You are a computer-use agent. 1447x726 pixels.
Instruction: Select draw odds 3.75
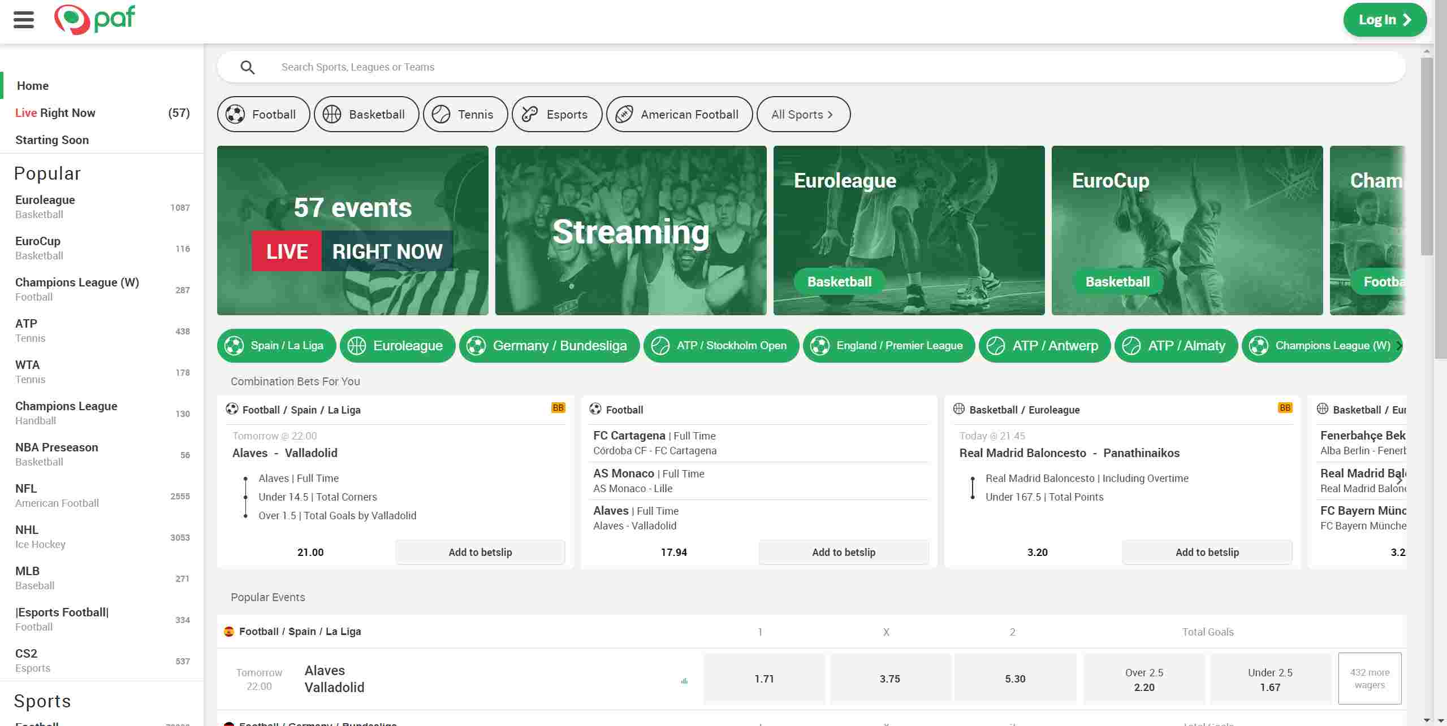coord(889,679)
